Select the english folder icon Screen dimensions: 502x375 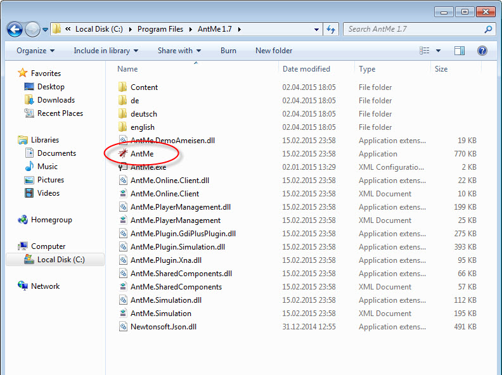[x=122, y=127]
